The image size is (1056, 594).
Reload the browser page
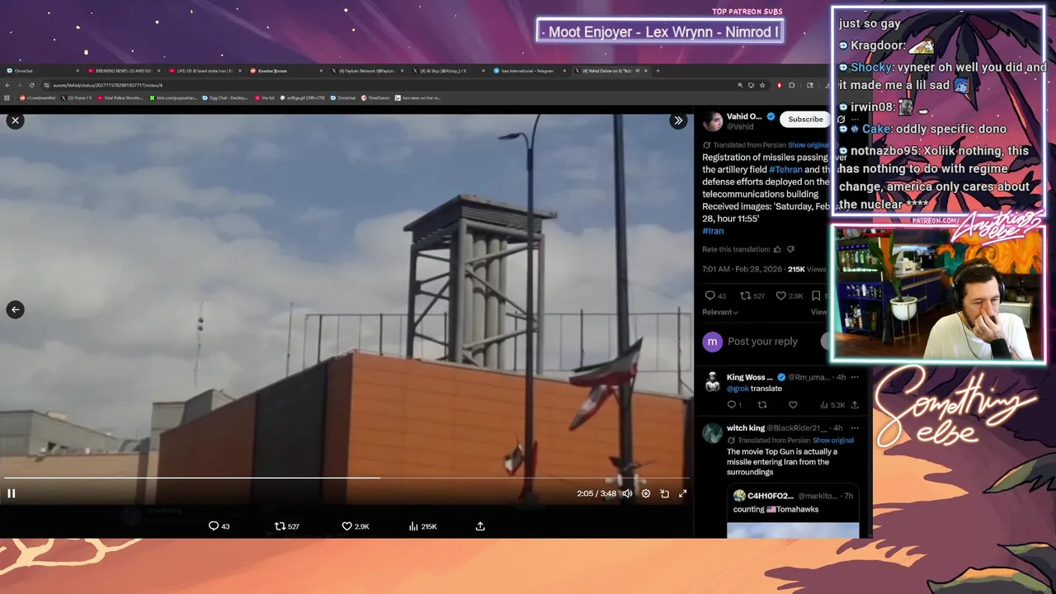32,85
